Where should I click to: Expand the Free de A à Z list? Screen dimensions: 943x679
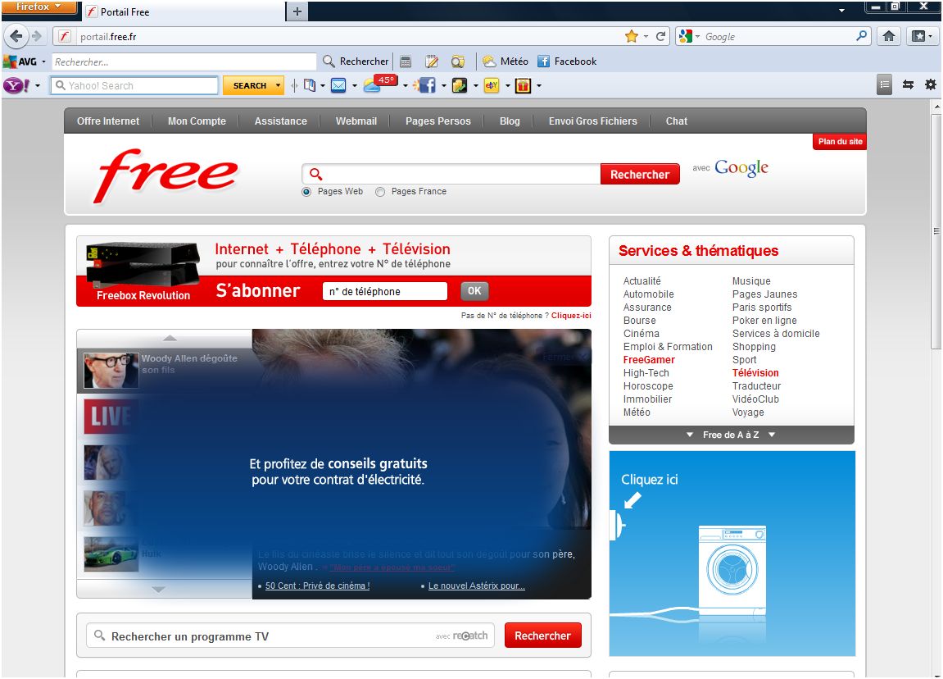pos(731,435)
